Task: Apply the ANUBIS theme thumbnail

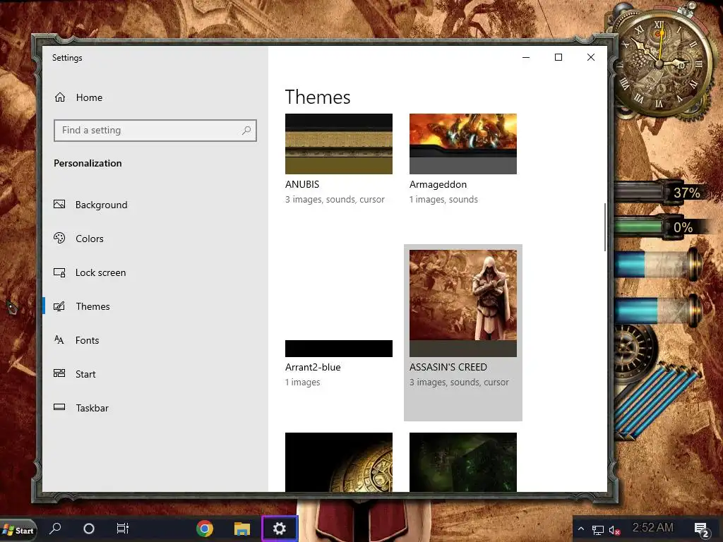Action: [x=339, y=144]
